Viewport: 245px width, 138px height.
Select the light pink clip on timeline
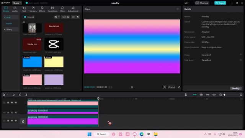63,103
